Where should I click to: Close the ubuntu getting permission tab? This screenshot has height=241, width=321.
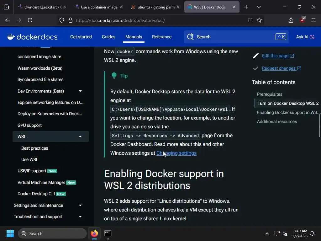point(178,7)
